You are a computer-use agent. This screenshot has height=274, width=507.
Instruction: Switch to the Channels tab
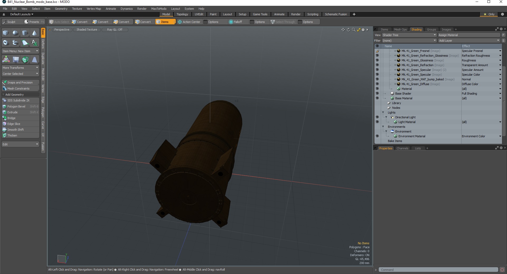402,148
